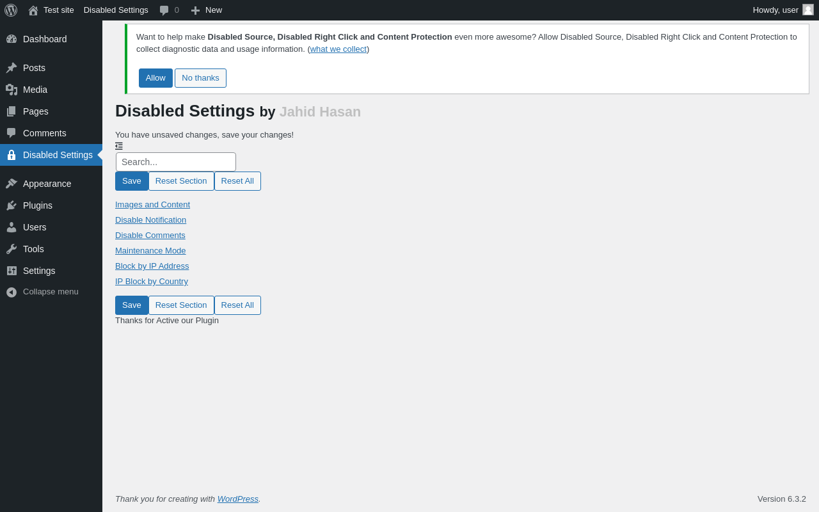Open Maintenance Mode settings section

click(150, 251)
